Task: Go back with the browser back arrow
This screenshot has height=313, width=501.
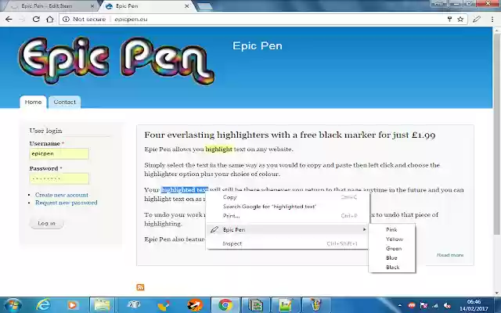Action: coord(9,19)
